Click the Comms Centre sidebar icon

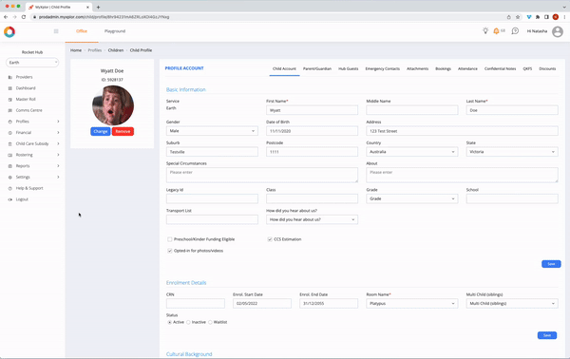tap(10, 110)
